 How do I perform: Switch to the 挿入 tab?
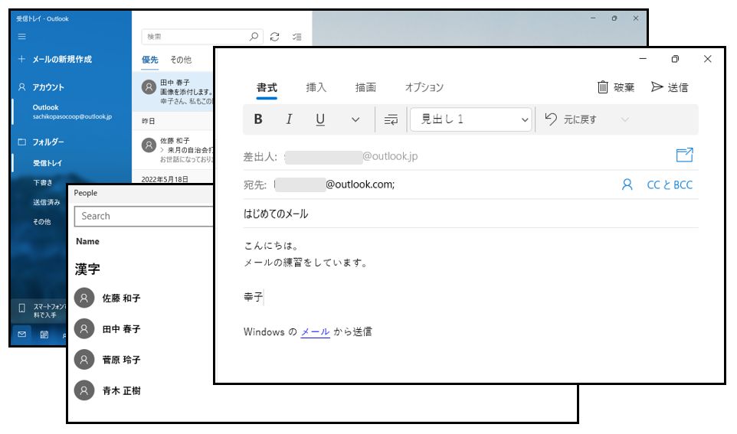tap(316, 87)
